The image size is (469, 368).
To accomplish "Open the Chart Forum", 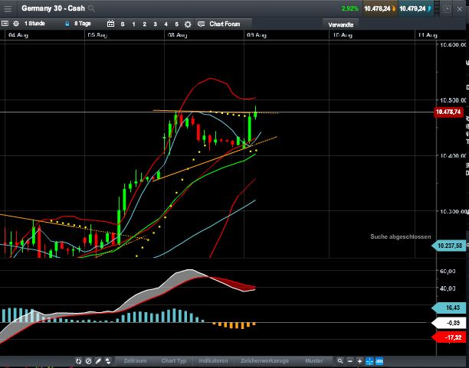I will tap(223, 24).
